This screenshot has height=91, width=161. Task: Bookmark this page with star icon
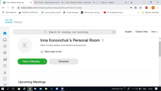click(x=140, y=8)
